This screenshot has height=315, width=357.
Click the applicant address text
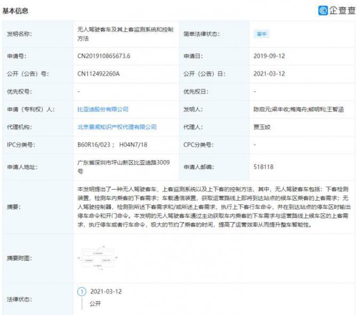tap(124, 166)
